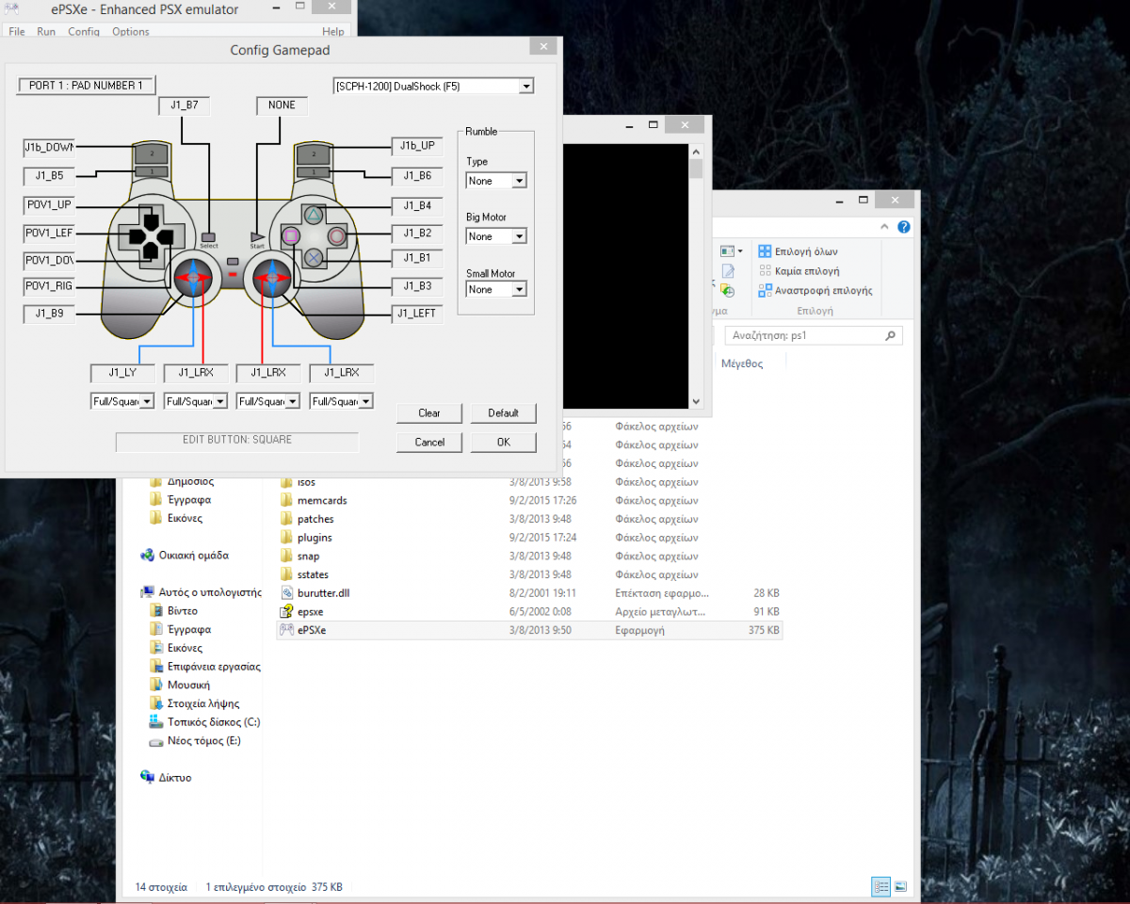Open the Help menu in ePSXe
The image size is (1130, 904).
(x=332, y=31)
